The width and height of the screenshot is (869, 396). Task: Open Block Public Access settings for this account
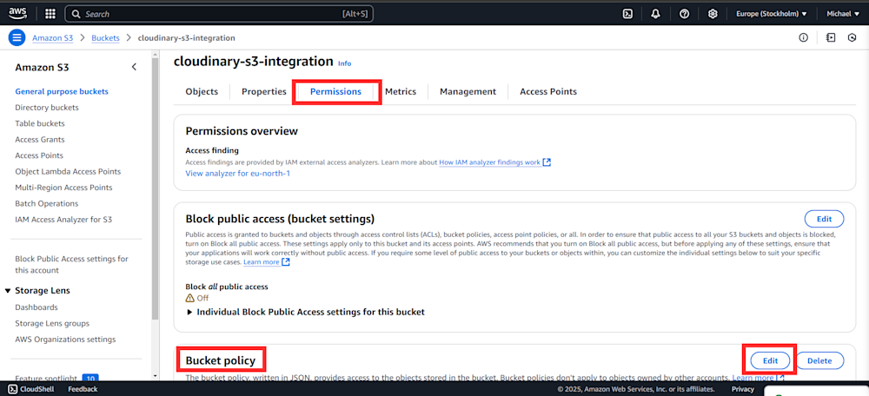pyautogui.click(x=71, y=265)
